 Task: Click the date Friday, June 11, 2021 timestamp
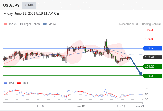(32, 14)
